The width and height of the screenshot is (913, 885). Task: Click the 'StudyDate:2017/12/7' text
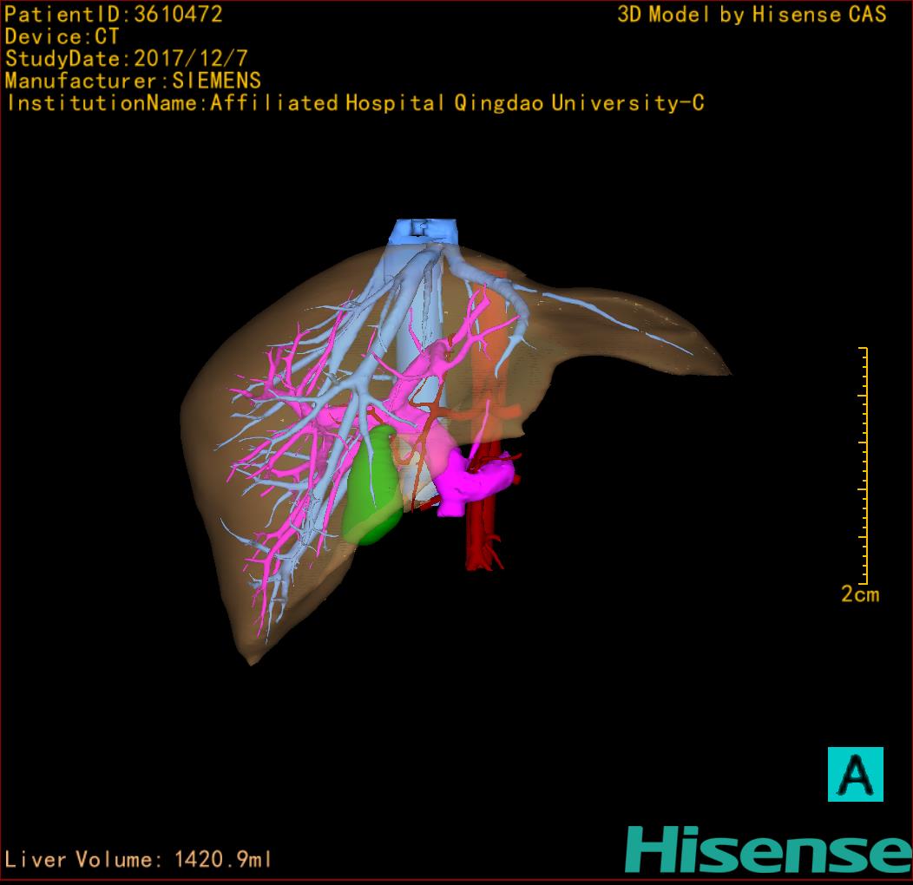click(127, 59)
